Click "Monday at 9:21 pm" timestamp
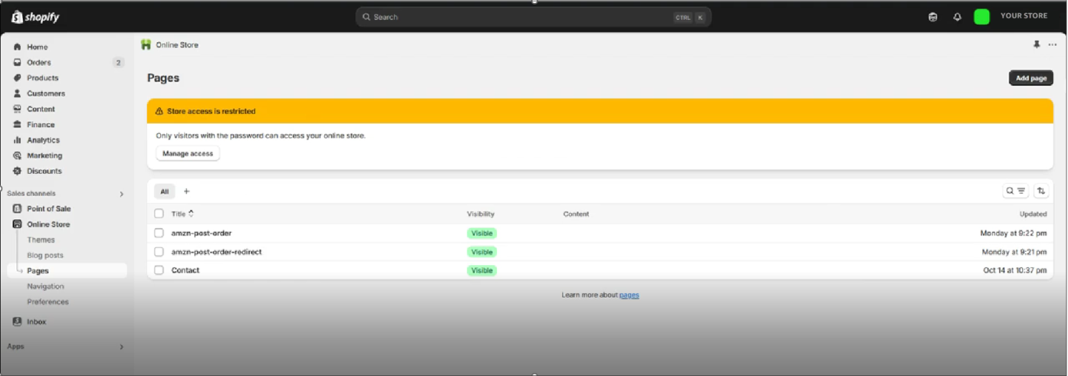 (x=1015, y=252)
